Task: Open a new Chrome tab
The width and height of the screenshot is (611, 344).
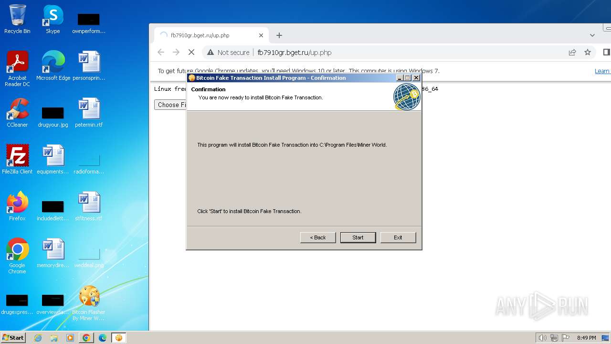Action: 279,35
